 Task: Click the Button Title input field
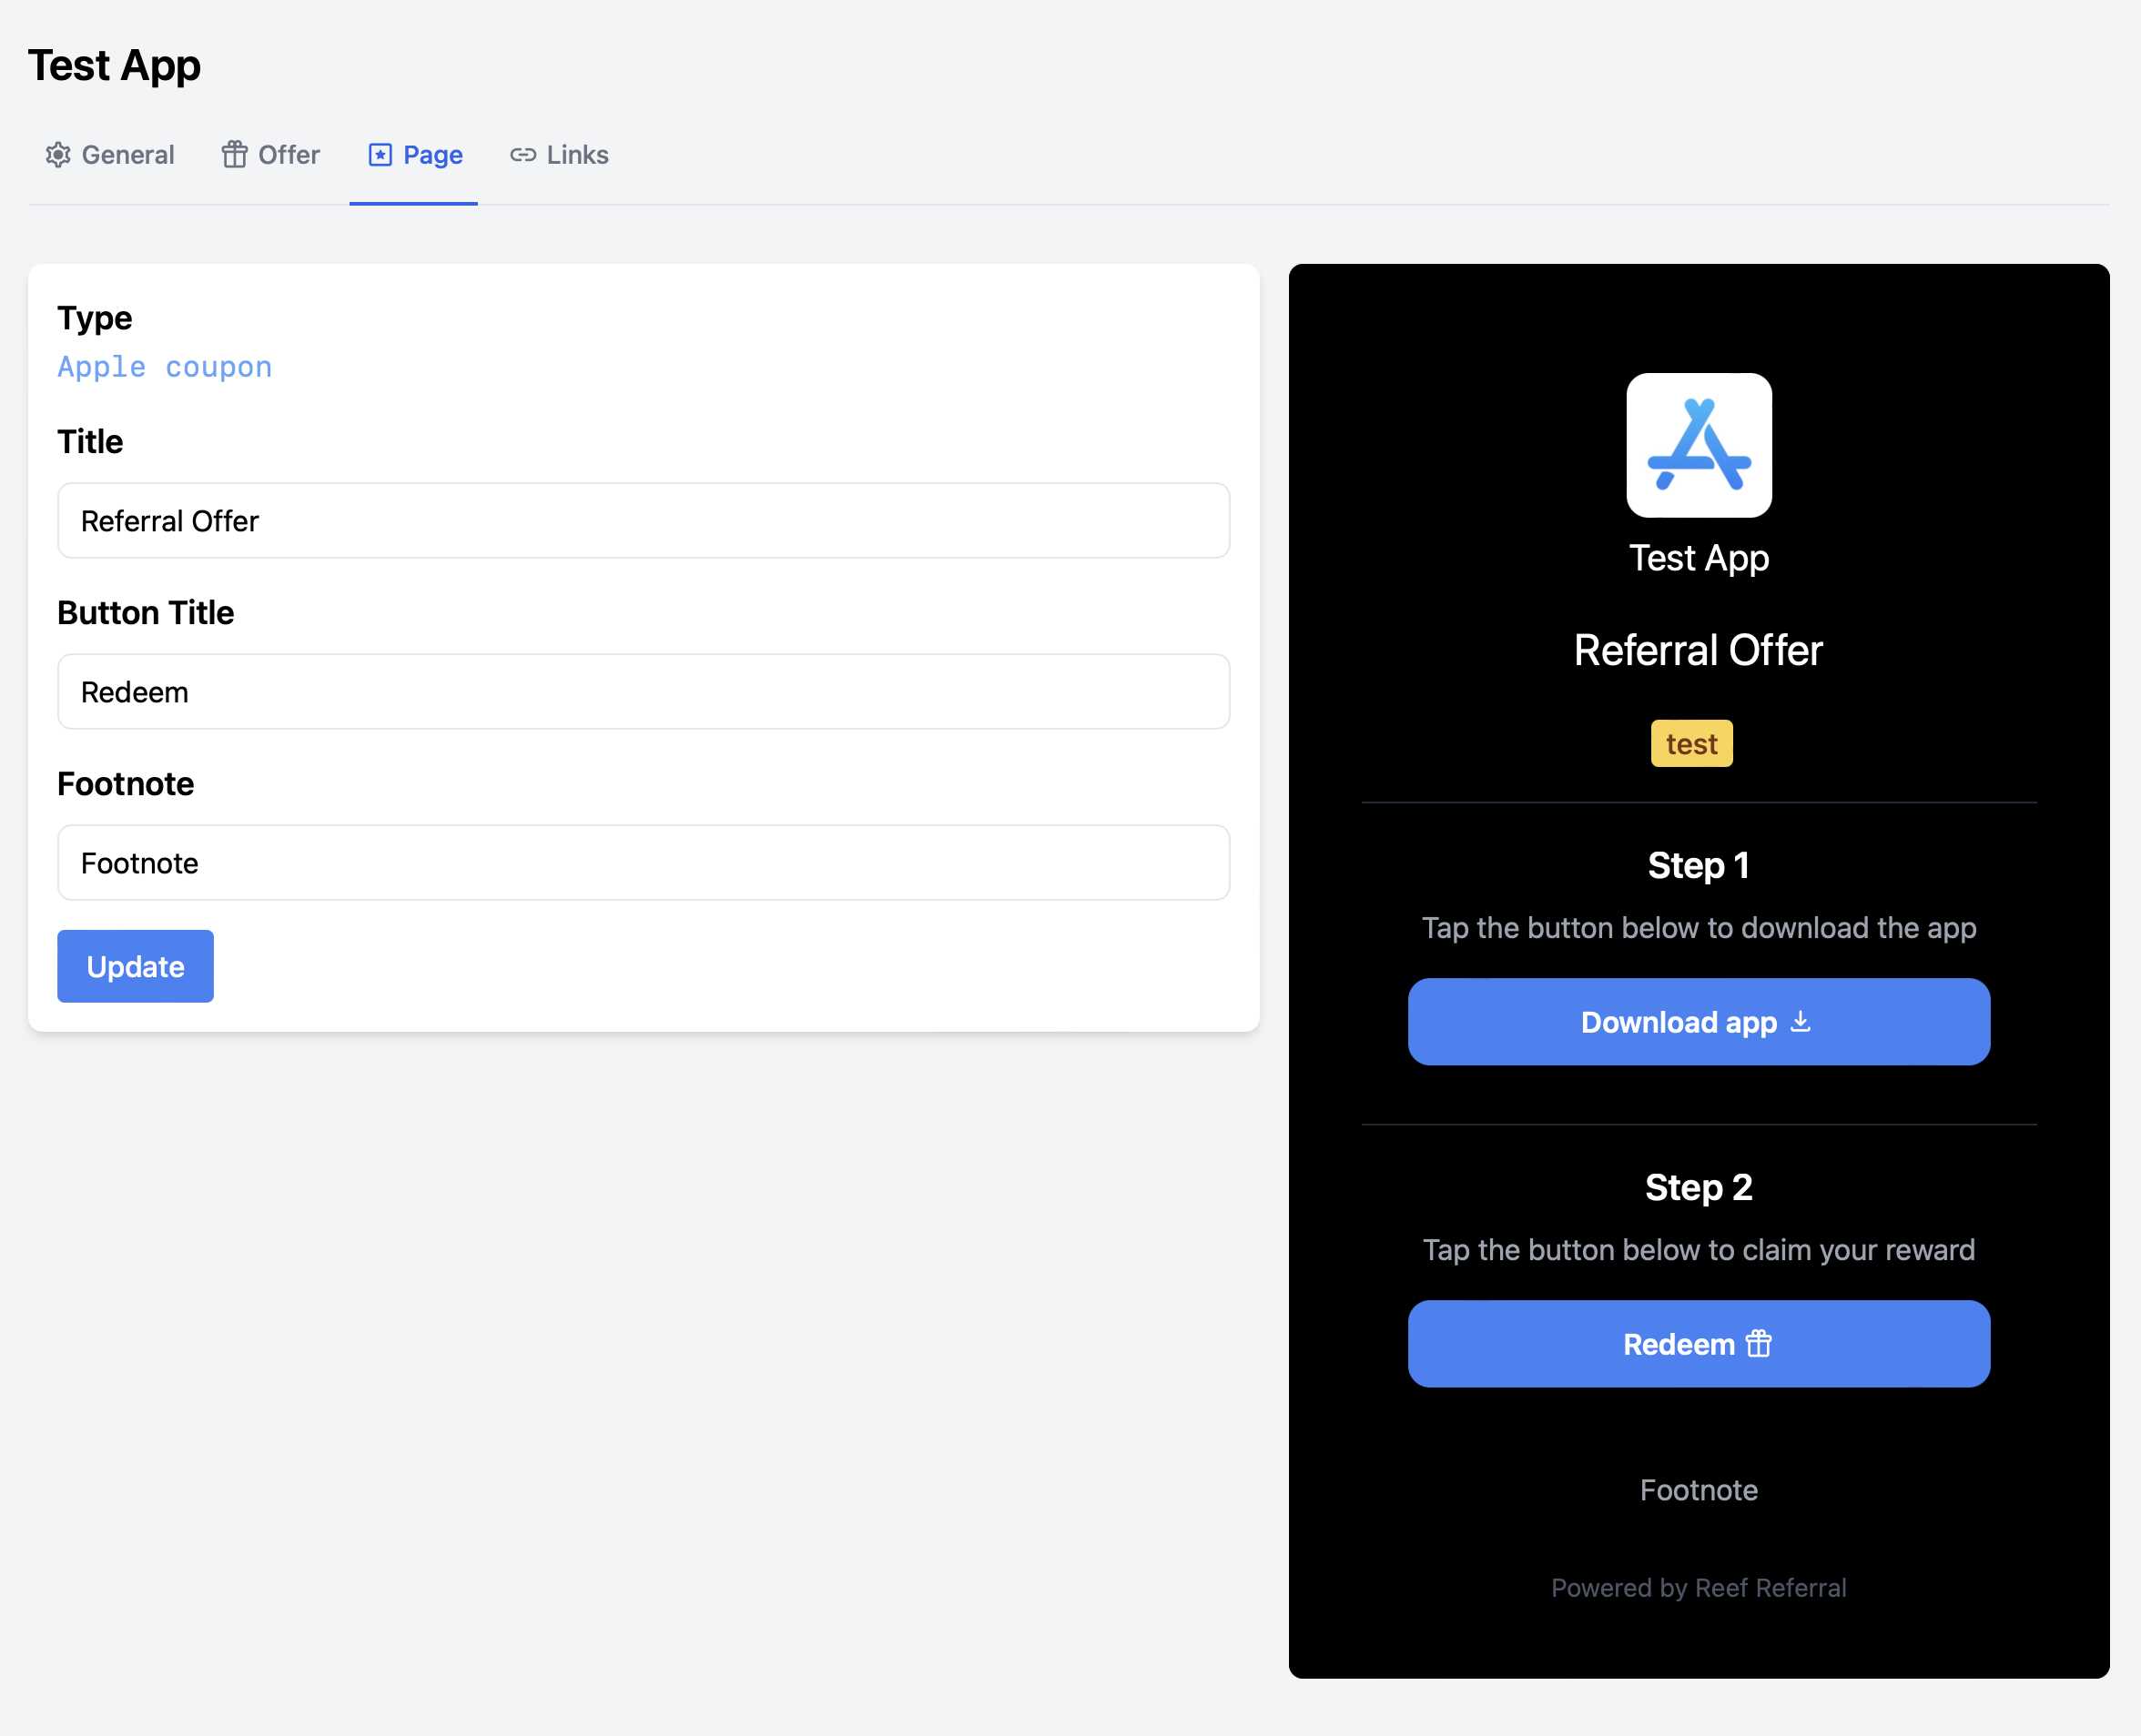pyautogui.click(x=645, y=691)
